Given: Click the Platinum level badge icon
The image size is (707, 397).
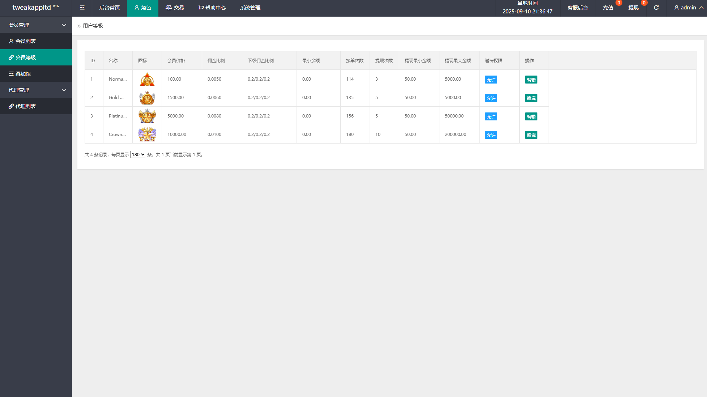Looking at the screenshot, I should coord(147,116).
